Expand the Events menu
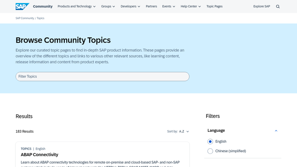Image resolution: width=297 pixels, height=167 pixels. [169, 7]
